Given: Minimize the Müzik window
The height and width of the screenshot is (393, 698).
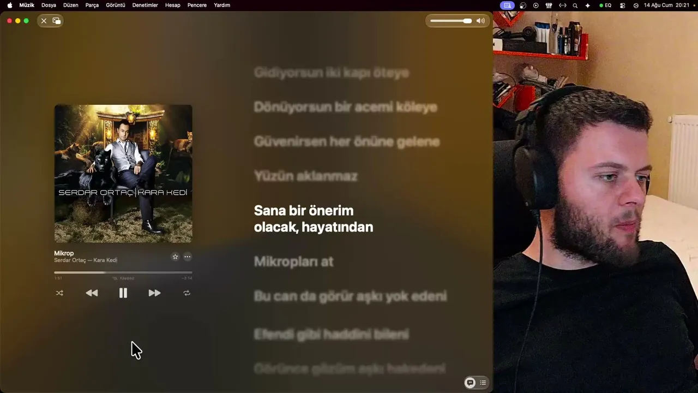Looking at the screenshot, I should (17, 21).
